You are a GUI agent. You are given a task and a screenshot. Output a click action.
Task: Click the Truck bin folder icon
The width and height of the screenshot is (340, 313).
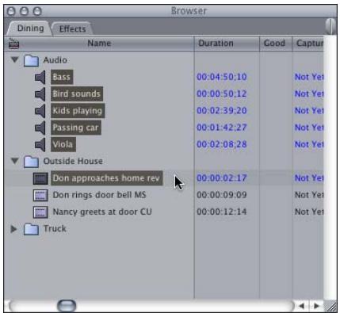coord(31,229)
